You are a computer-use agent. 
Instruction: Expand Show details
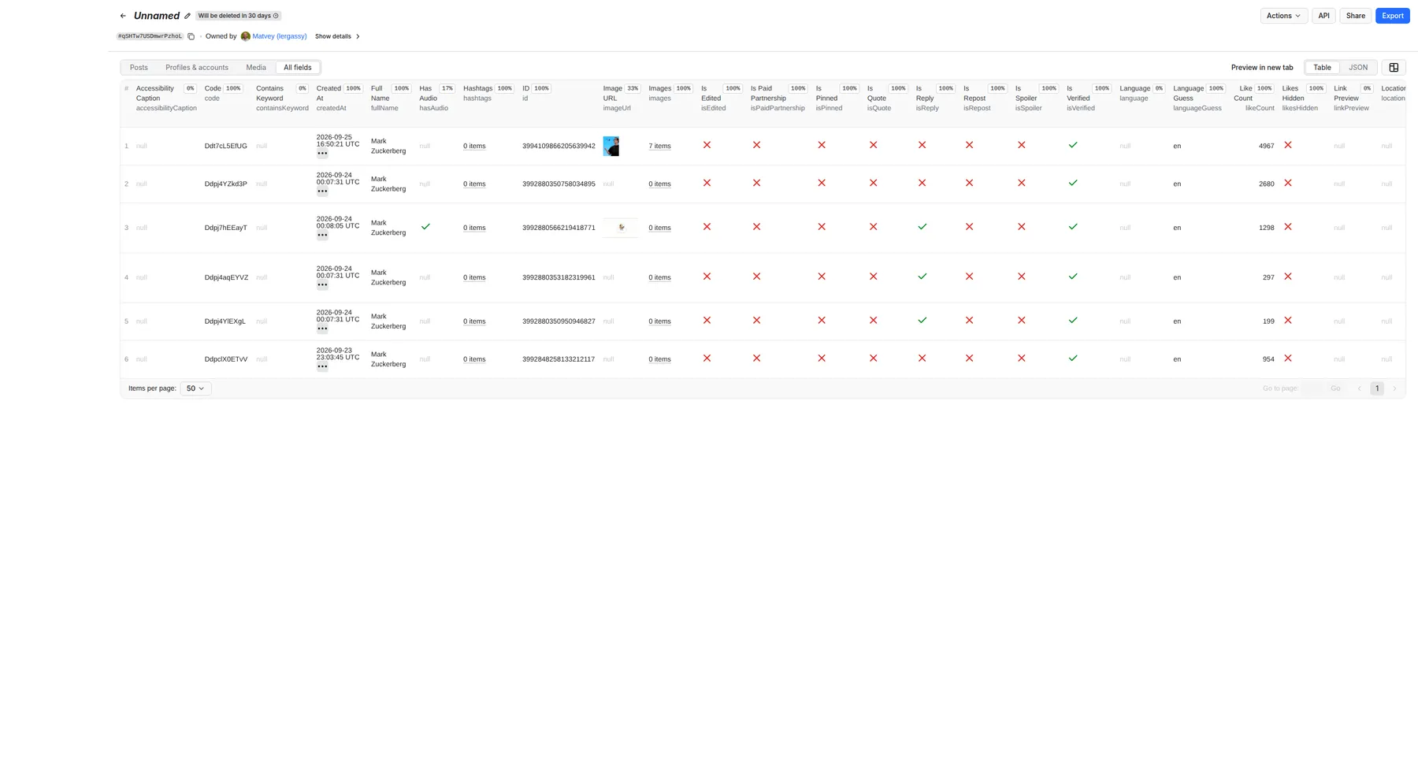337,36
